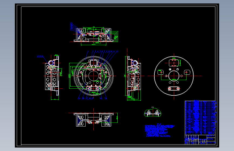Click part callout number 4
The height and width of the screenshot is (151, 234).
[98, 51]
